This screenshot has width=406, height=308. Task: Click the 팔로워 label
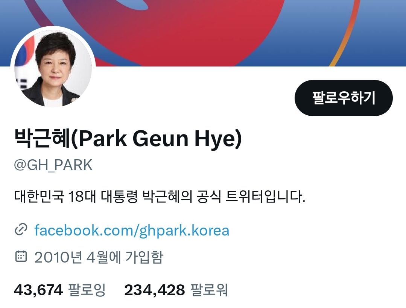point(209,290)
